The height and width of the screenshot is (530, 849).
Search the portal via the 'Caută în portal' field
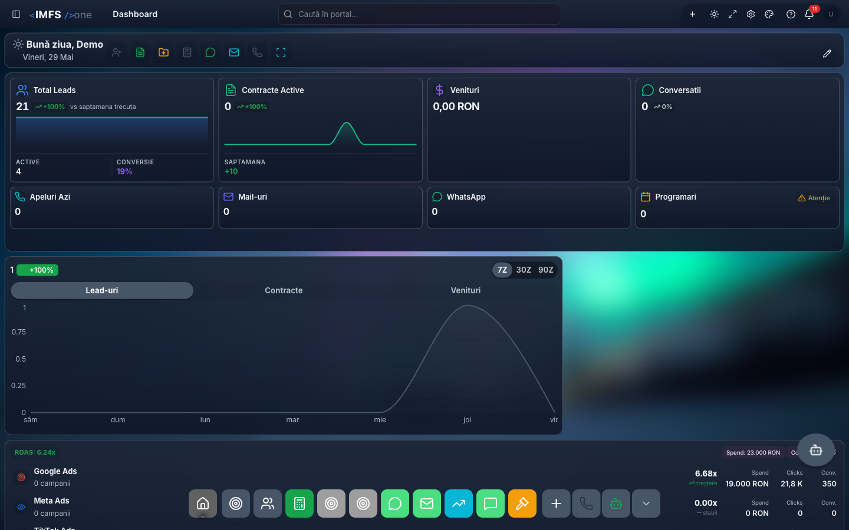419,14
